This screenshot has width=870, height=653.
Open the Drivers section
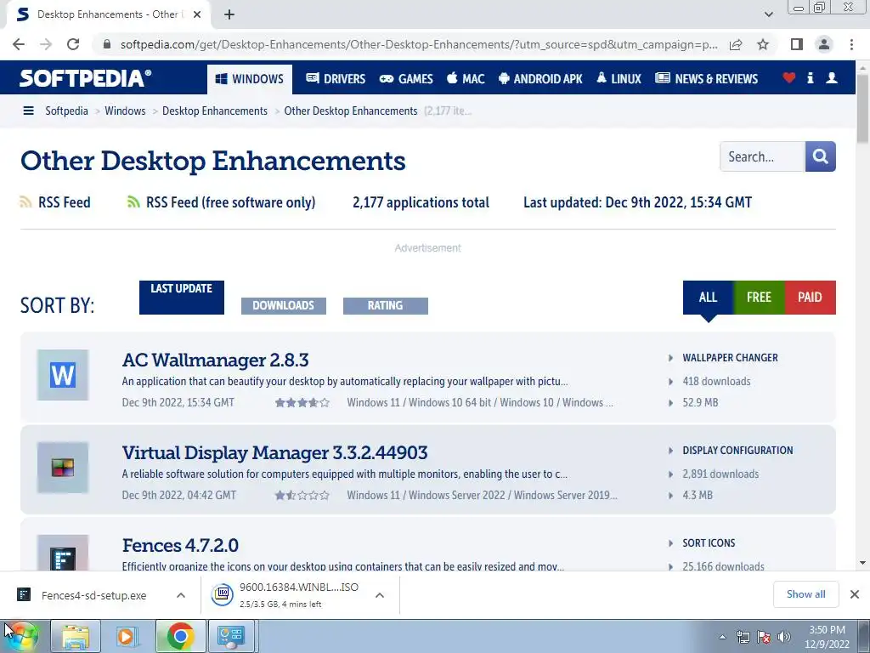(336, 79)
